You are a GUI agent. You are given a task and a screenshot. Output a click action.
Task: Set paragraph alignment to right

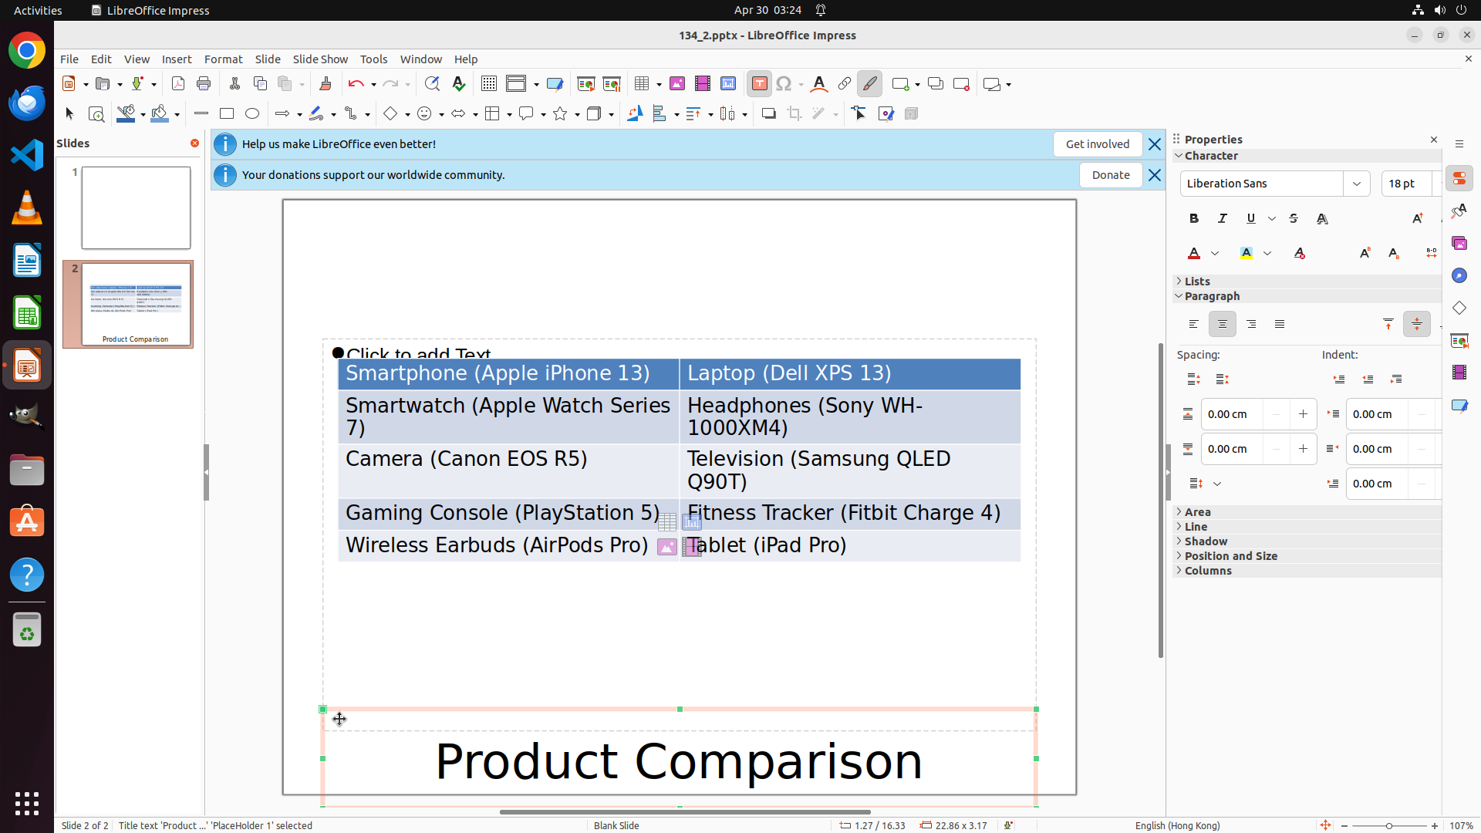click(1251, 325)
